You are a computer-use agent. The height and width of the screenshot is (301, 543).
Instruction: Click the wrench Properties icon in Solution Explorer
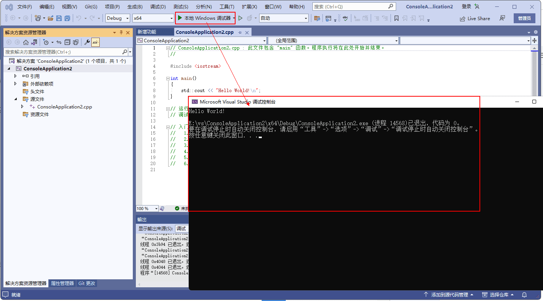click(x=87, y=42)
